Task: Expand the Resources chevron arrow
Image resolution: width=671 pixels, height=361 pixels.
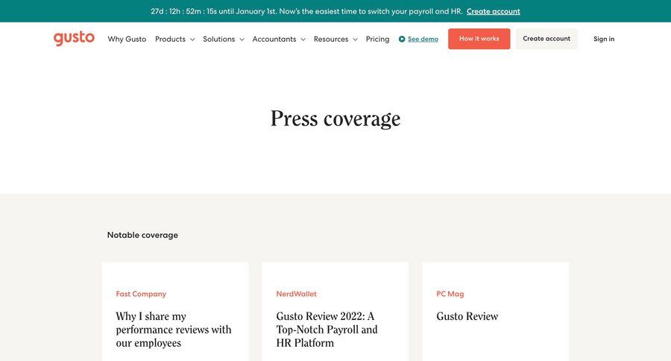Action: pyautogui.click(x=355, y=40)
